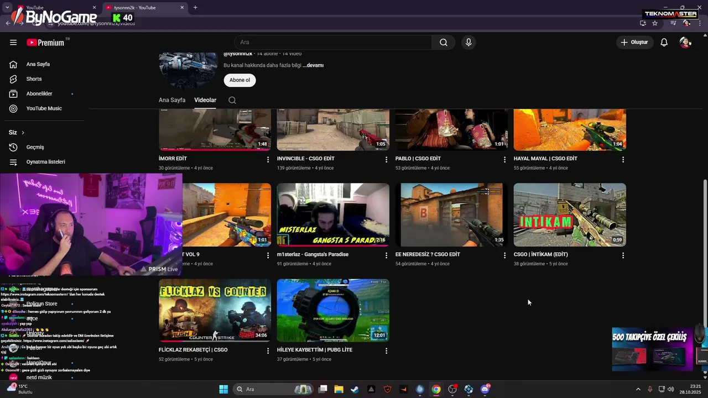Start voice search with microphone icon
708x398 pixels.
[x=468, y=43]
